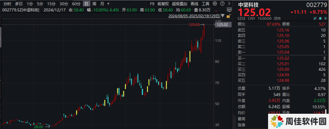Click the 买五 price 124.98

282,80
